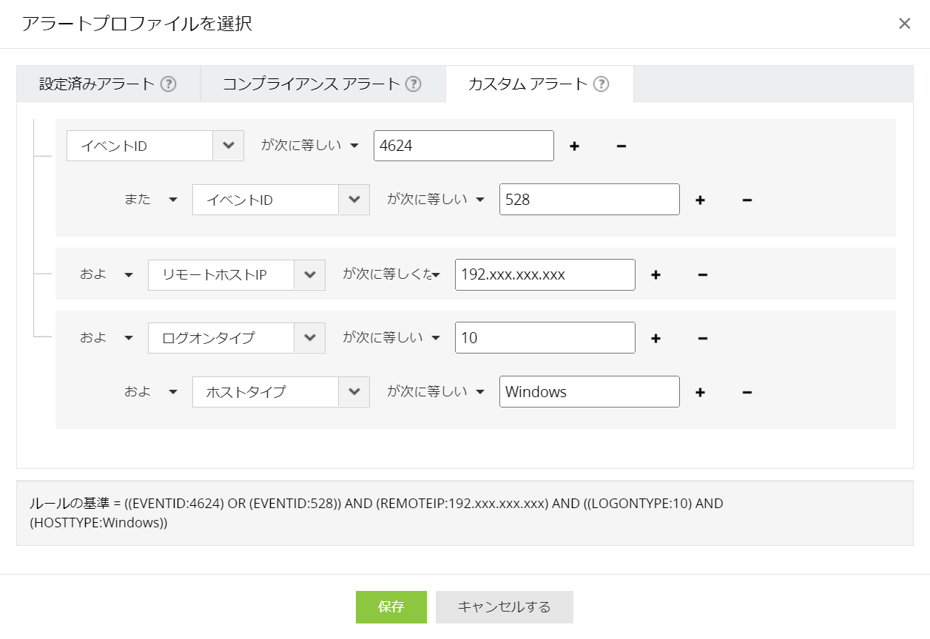930x639 pixels.
Task: Click the input field containing 192.xxx.xxx.xxx
Action: point(545,275)
